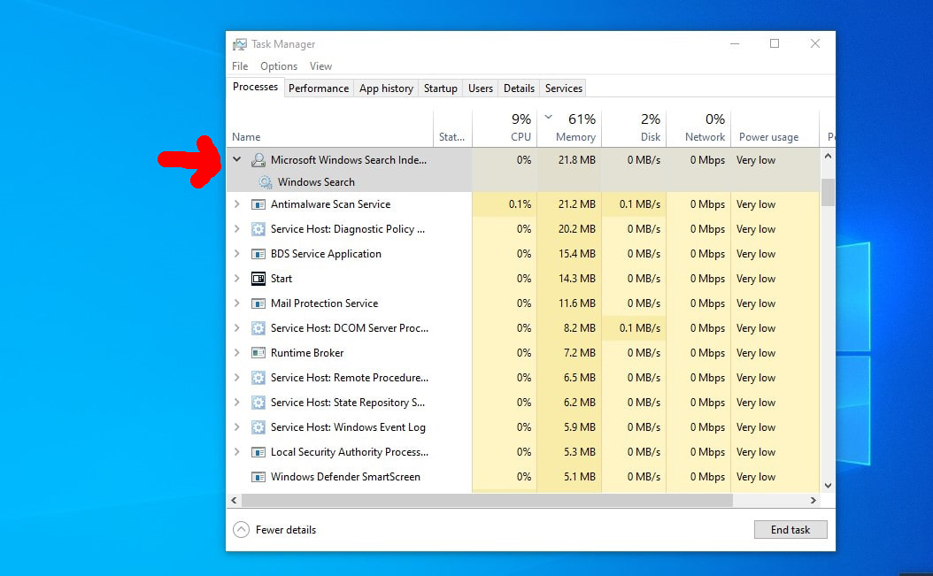Click the vertical scrollbar up arrow
Image resolution: width=933 pixels, height=576 pixels.
coord(828,156)
